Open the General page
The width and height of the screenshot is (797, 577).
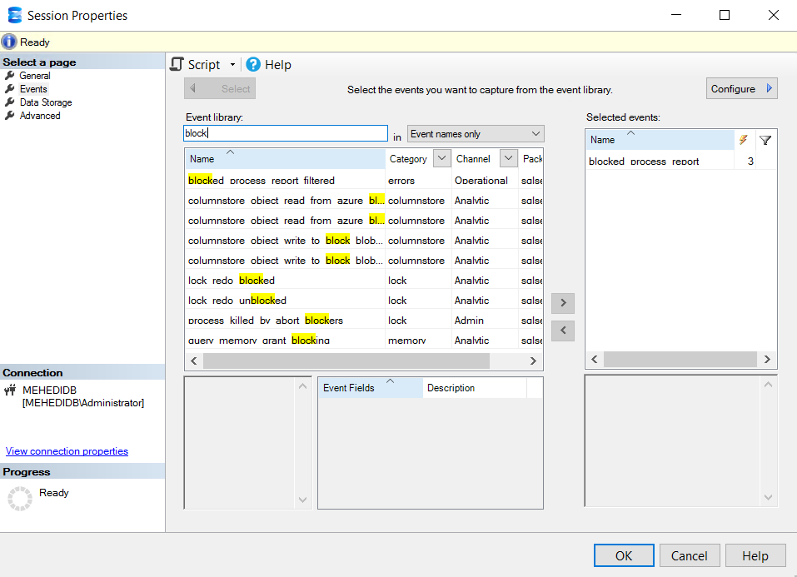[35, 76]
